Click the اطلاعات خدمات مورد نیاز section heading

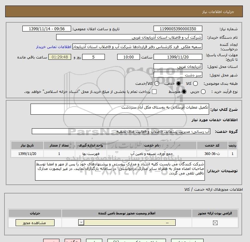(215, 120)
